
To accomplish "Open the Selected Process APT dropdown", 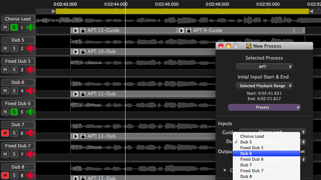I will click(x=264, y=67).
